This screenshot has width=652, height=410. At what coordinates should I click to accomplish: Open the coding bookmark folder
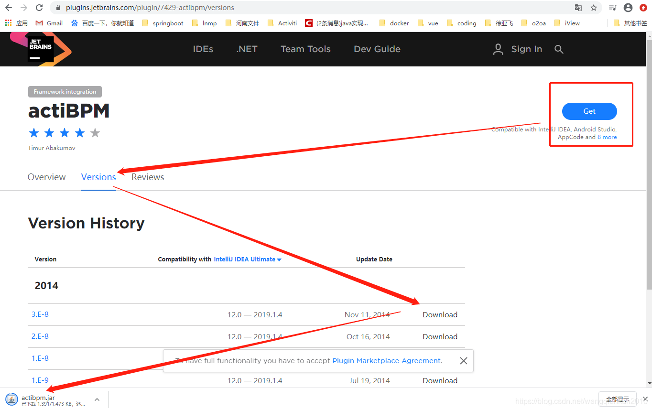[x=461, y=23]
